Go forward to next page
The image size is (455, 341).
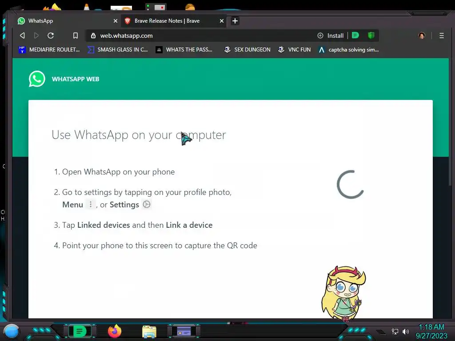tap(36, 36)
